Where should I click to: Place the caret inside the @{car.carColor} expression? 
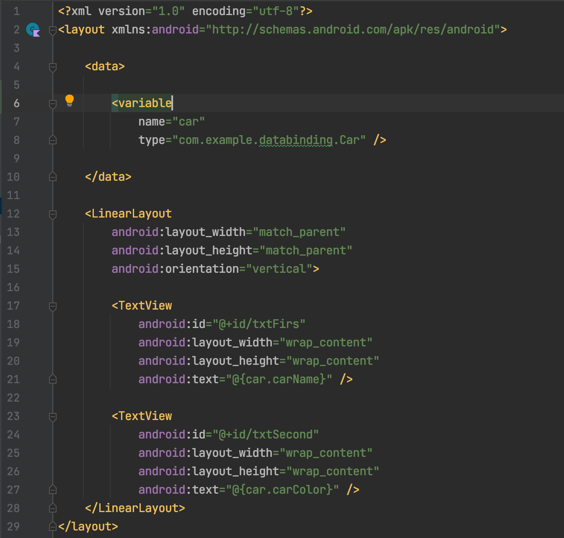284,489
